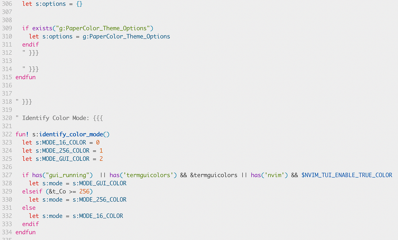Screen dimensions: 398x240
Task: Click the let keyword on line 310
Action: pyautogui.click(x=34, y=36)
